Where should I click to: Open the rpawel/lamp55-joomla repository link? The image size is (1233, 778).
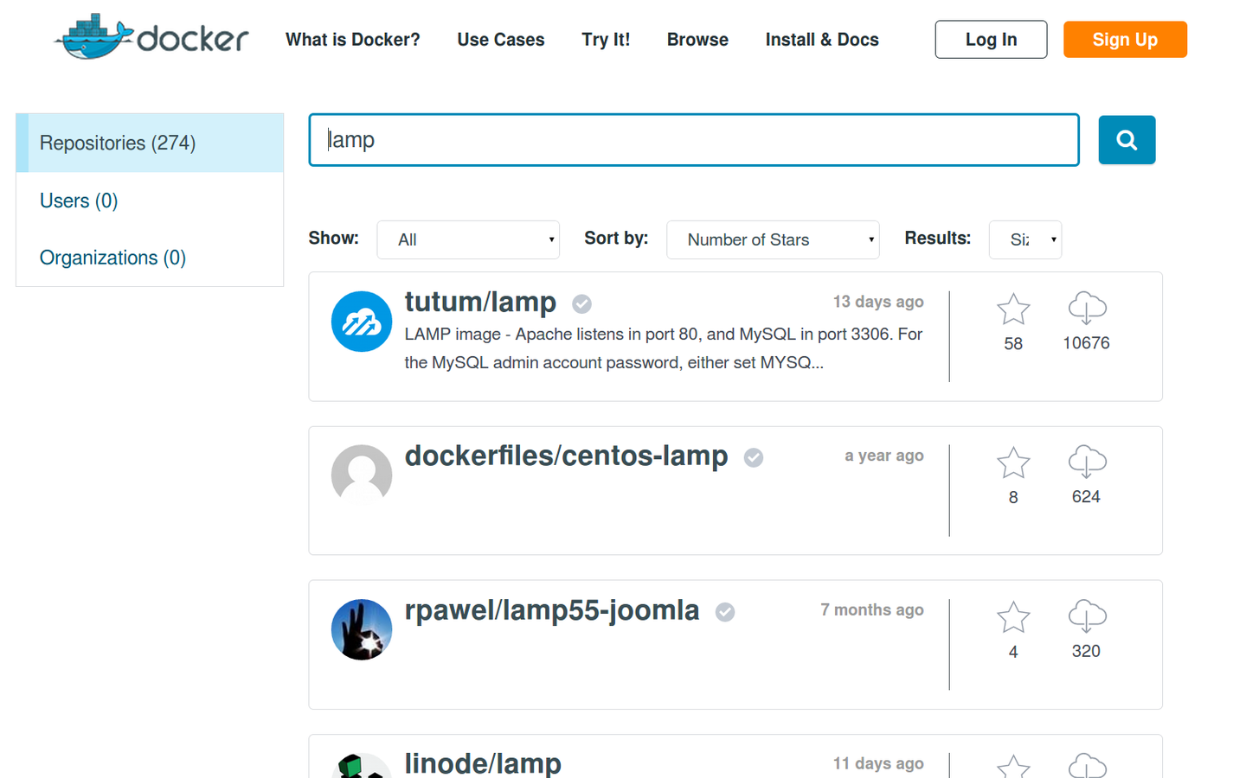coord(552,610)
